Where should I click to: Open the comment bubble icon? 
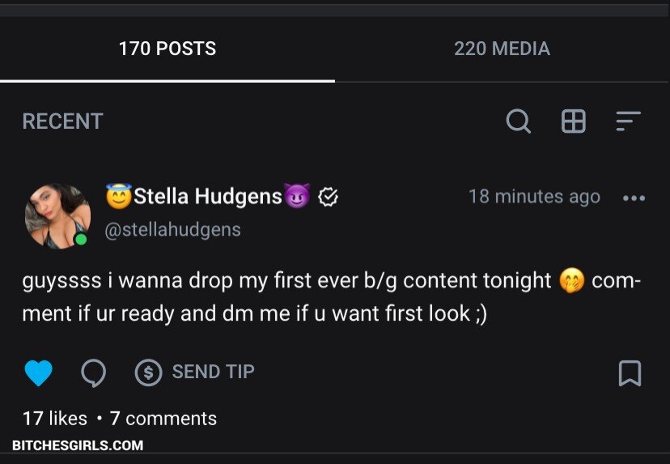pos(94,372)
